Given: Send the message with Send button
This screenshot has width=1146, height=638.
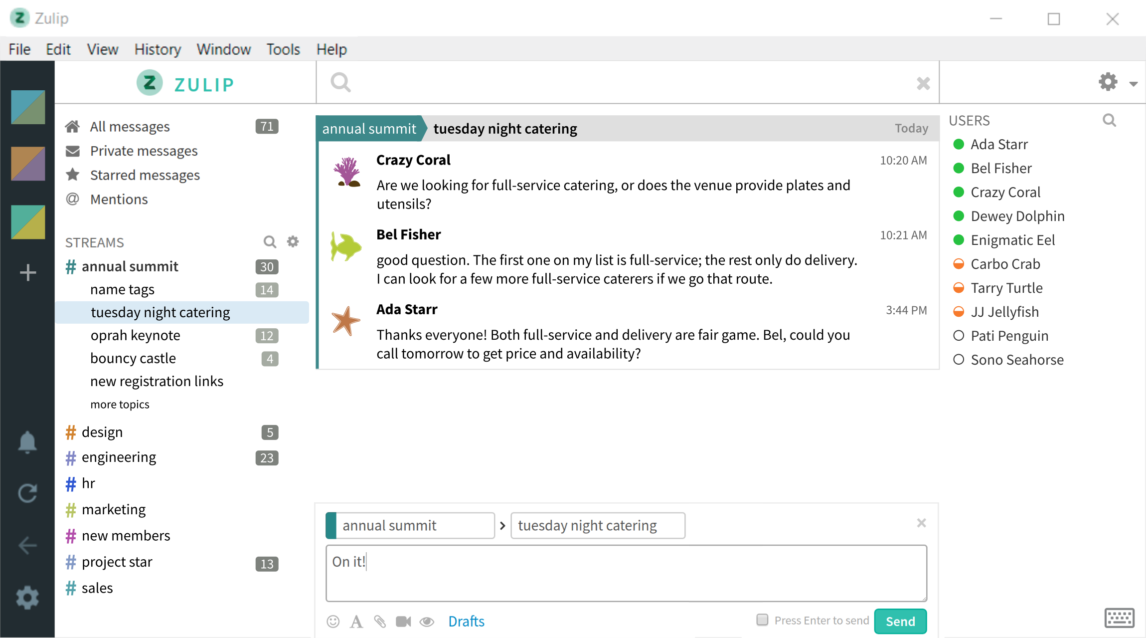Looking at the screenshot, I should point(900,621).
